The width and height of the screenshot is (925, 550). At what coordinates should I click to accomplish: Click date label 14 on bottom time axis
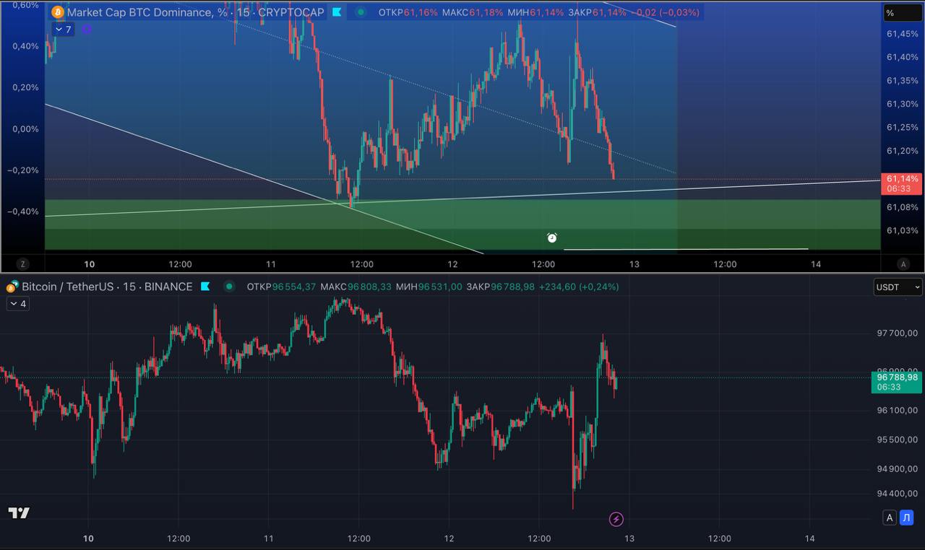pyautogui.click(x=810, y=538)
